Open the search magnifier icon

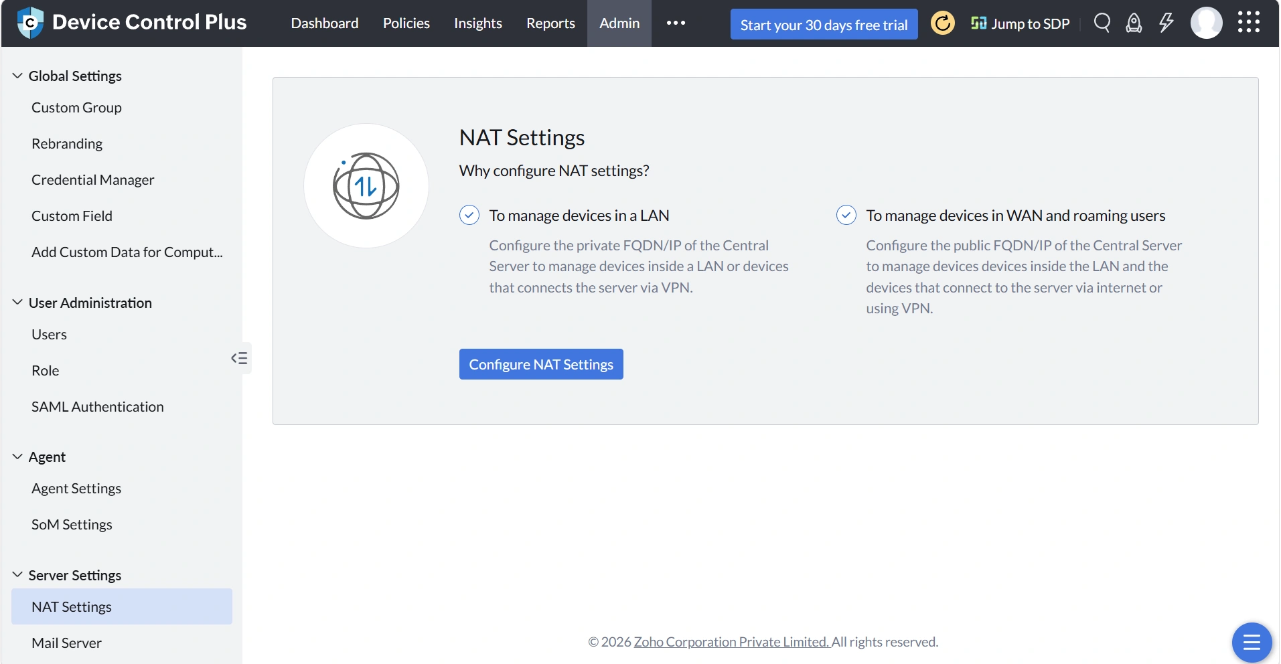click(x=1102, y=23)
